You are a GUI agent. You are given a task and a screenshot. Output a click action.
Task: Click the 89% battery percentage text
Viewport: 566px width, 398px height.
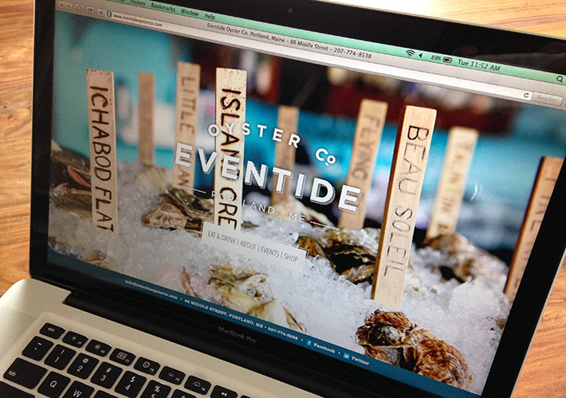point(436,57)
